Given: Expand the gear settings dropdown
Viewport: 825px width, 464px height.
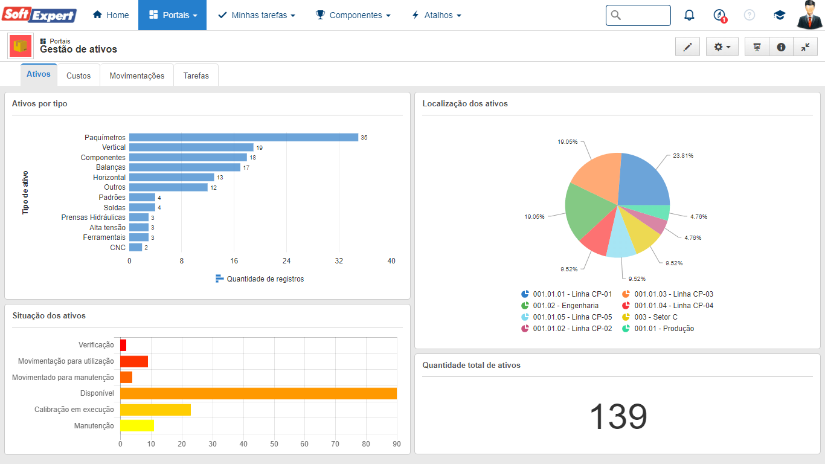Looking at the screenshot, I should pos(722,47).
